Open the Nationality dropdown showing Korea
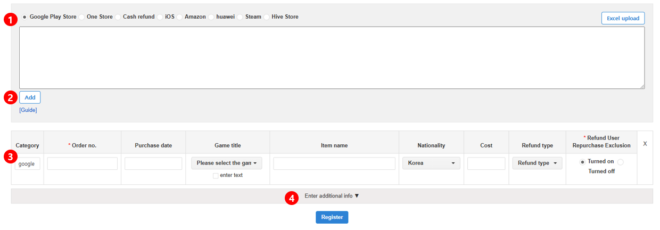This screenshot has width=660, height=230. pos(431,163)
